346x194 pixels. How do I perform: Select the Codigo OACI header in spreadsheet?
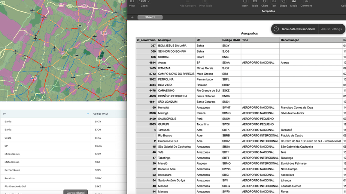click(231, 40)
